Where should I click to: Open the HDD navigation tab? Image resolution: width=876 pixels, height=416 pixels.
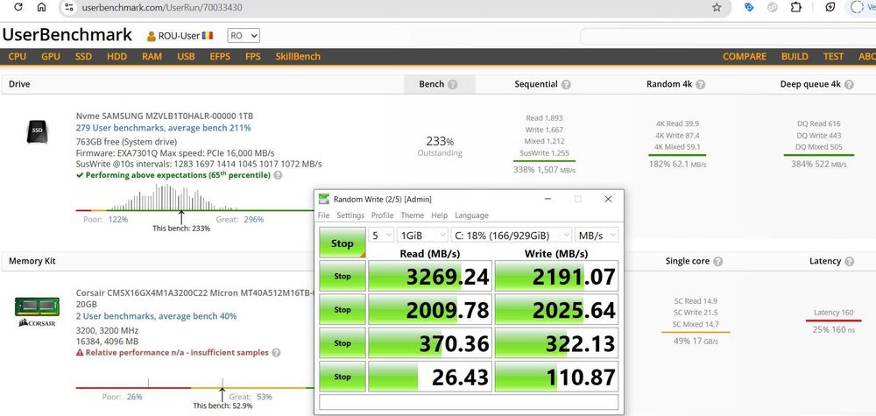coord(117,56)
